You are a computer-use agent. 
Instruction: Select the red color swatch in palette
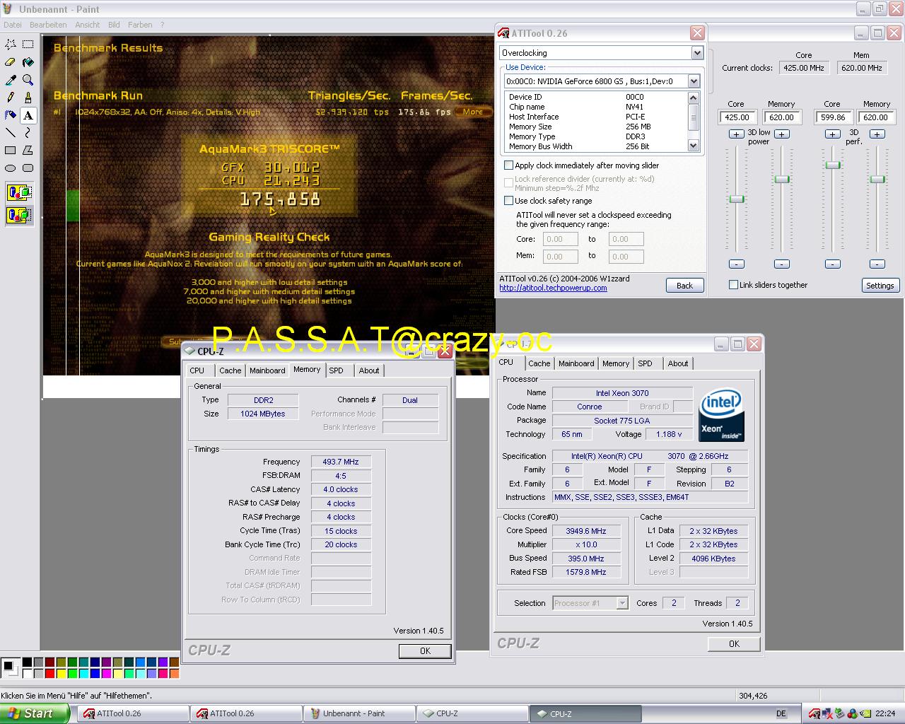[x=49, y=672]
